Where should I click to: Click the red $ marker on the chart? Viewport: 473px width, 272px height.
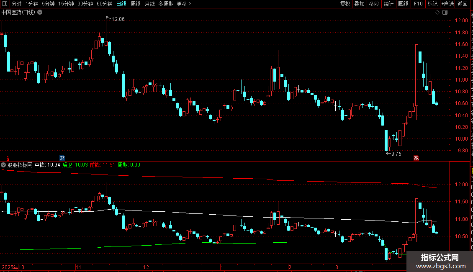click(8, 158)
